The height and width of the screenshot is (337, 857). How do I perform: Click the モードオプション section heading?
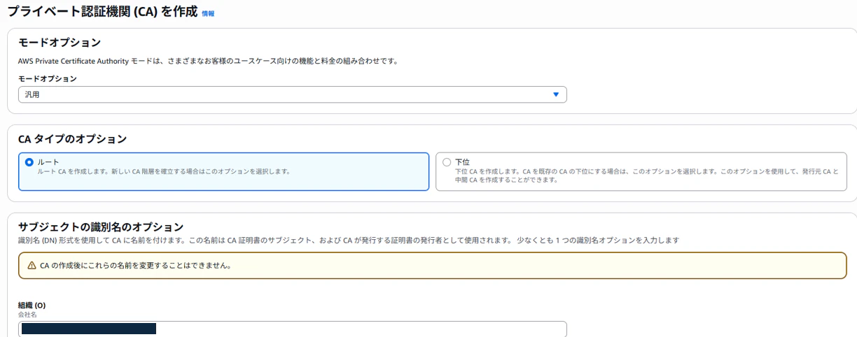[x=60, y=43]
